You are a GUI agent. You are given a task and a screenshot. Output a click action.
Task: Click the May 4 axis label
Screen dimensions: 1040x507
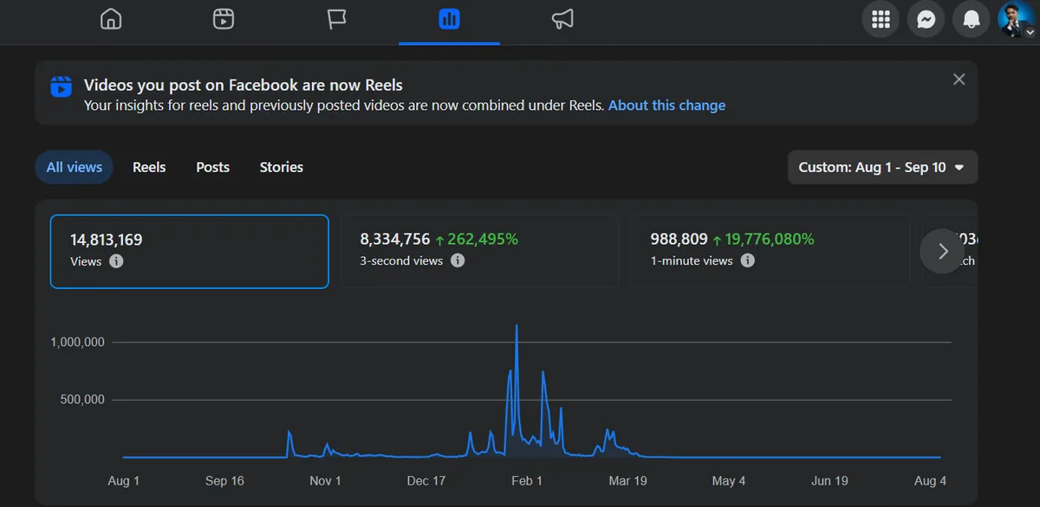click(x=728, y=481)
